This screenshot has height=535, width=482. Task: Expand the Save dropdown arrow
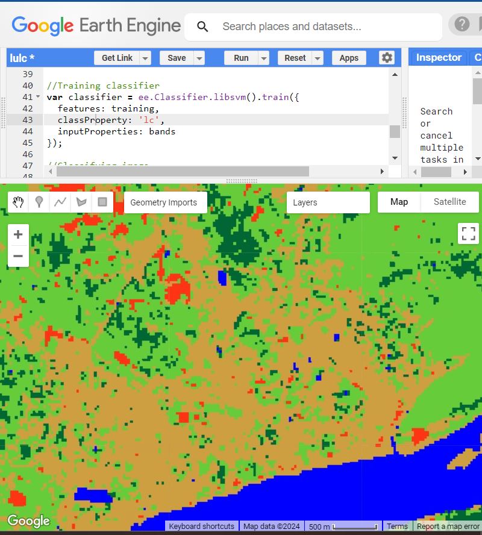point(198,58)
